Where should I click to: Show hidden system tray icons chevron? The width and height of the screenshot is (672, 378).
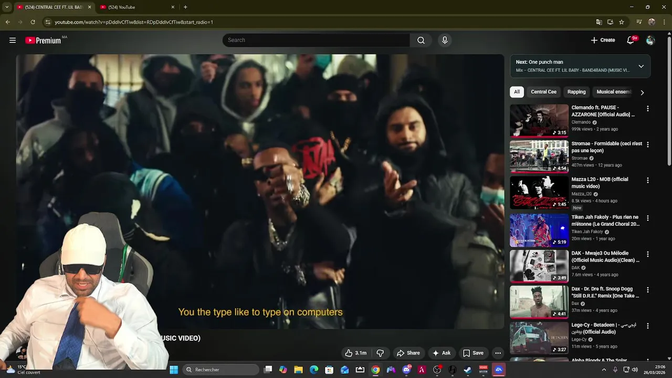(x=604, y=370)
